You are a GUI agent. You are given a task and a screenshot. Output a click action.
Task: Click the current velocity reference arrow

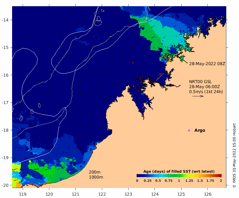click(198, 96)
